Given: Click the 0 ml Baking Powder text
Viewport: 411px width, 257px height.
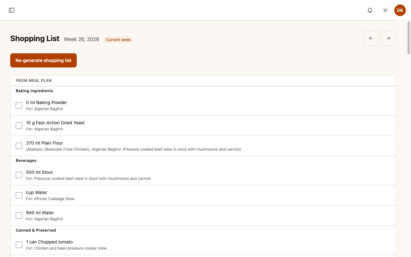Looking at the screenshot, I should click(x=47, y=102).
